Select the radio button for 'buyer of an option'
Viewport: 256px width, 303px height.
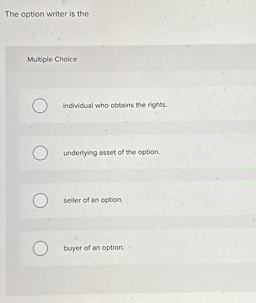tap(40, 248)
